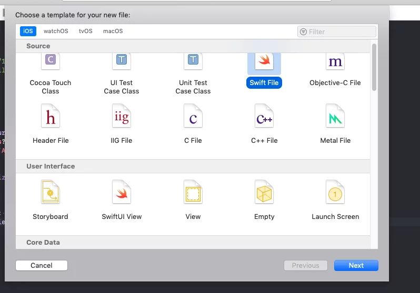
Task: Click the Launch Screen label
Action: pyautogui.click(x=335, y=217)
